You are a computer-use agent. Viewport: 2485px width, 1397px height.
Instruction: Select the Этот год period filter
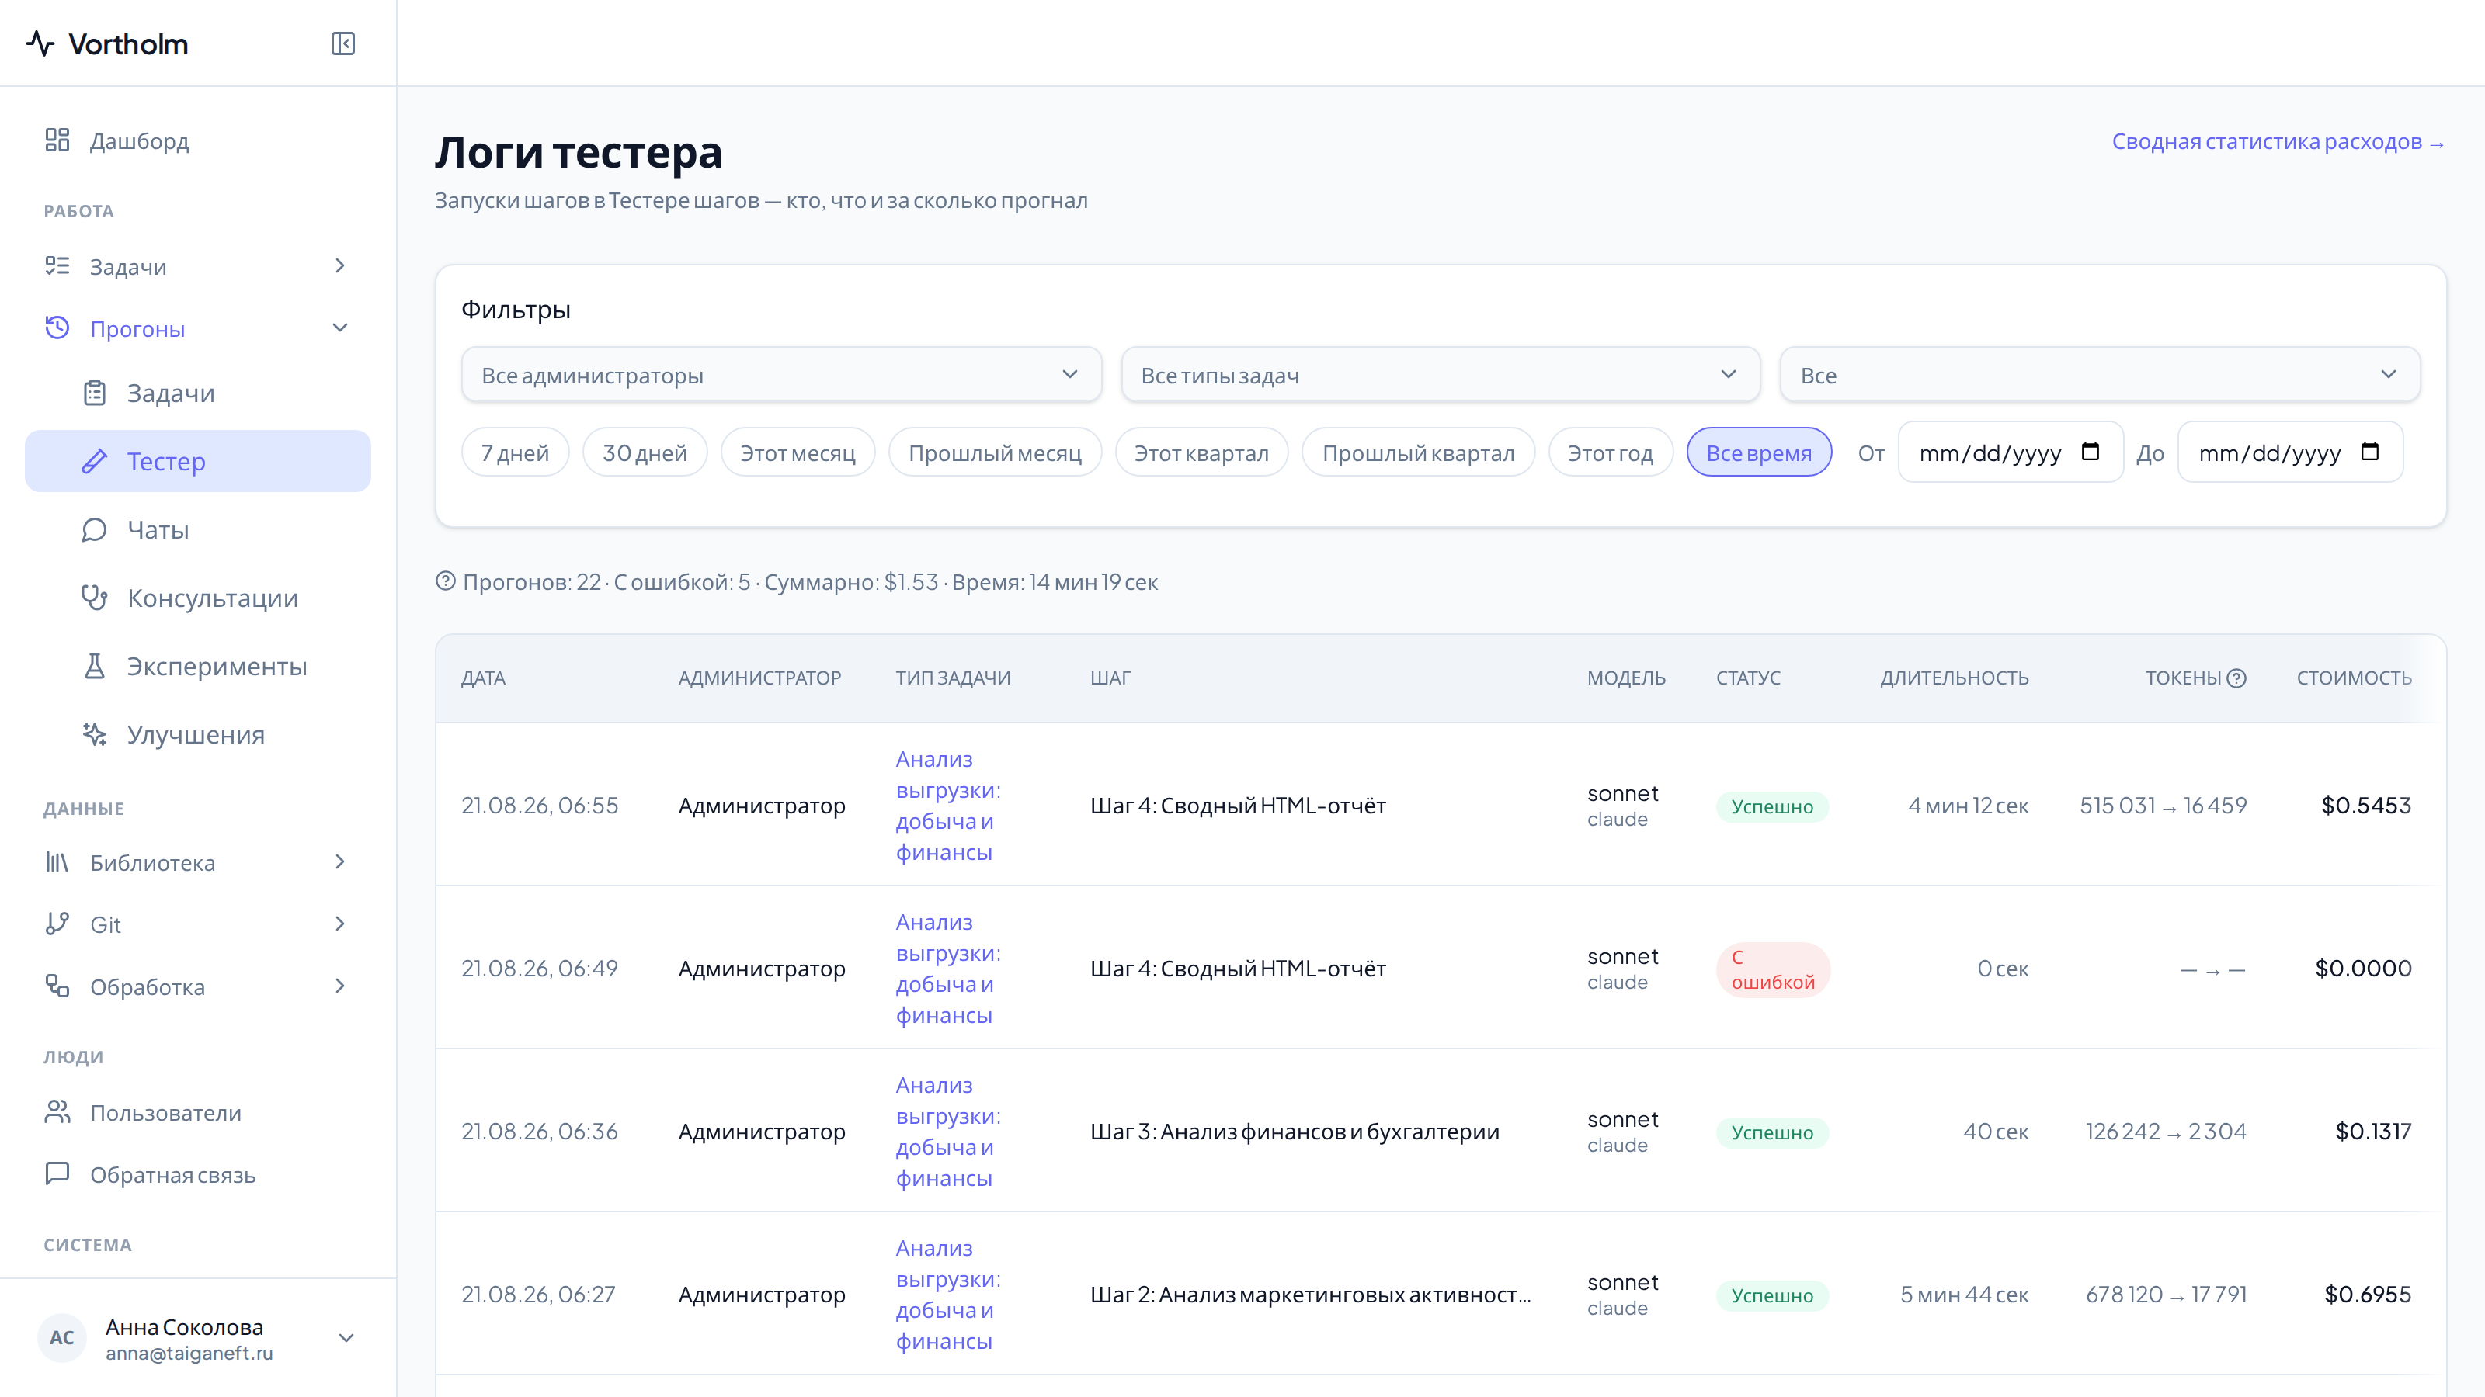coord(1610,452)
